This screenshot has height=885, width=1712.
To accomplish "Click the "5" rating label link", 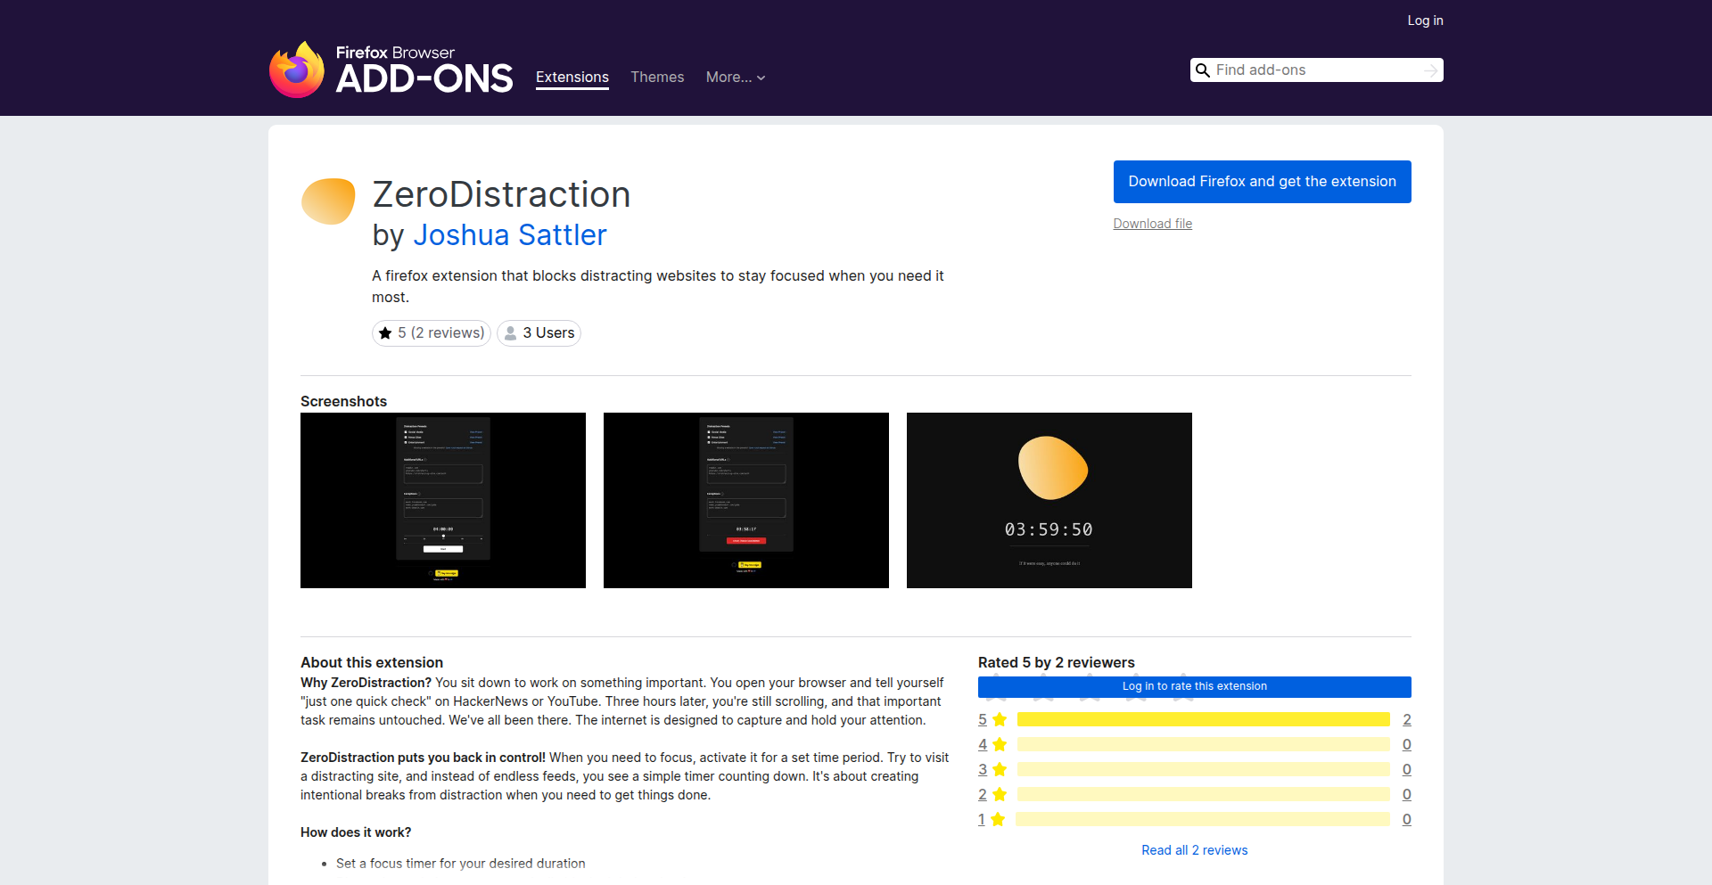I will pyautogui.click(x=983, y=719).
